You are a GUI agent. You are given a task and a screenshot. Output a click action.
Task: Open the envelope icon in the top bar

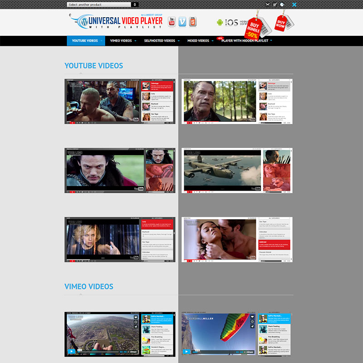tap(268, 5)
